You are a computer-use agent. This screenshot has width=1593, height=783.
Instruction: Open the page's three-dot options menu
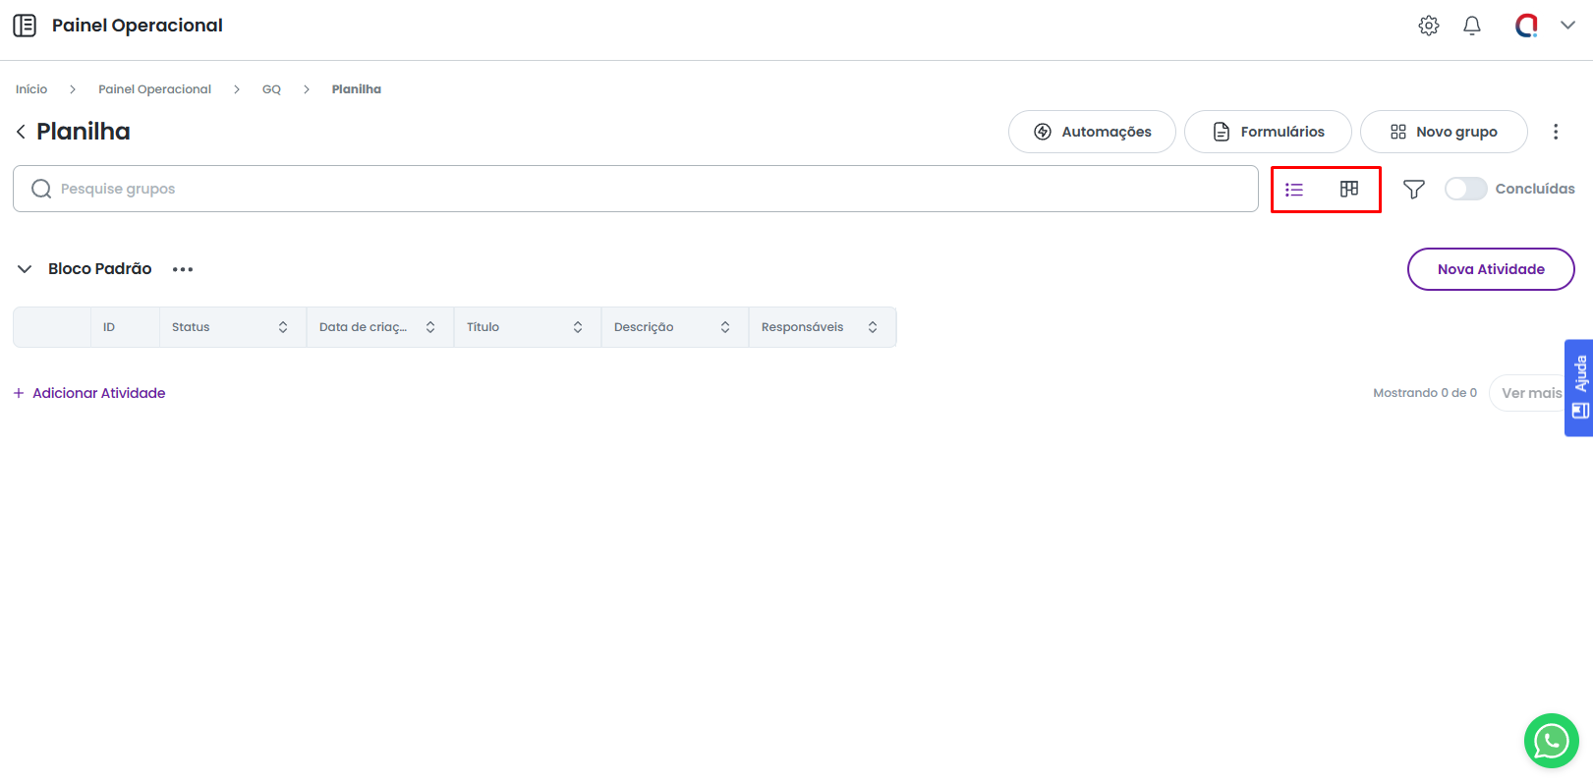(x=1556, y=132)
